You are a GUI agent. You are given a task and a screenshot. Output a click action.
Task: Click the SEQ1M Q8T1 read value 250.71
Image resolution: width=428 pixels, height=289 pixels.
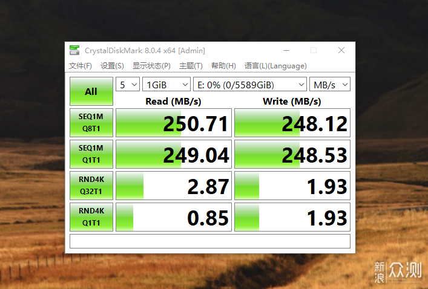(174, 123)
